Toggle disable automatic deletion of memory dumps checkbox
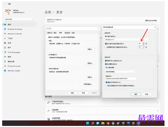 click(106, 86)
